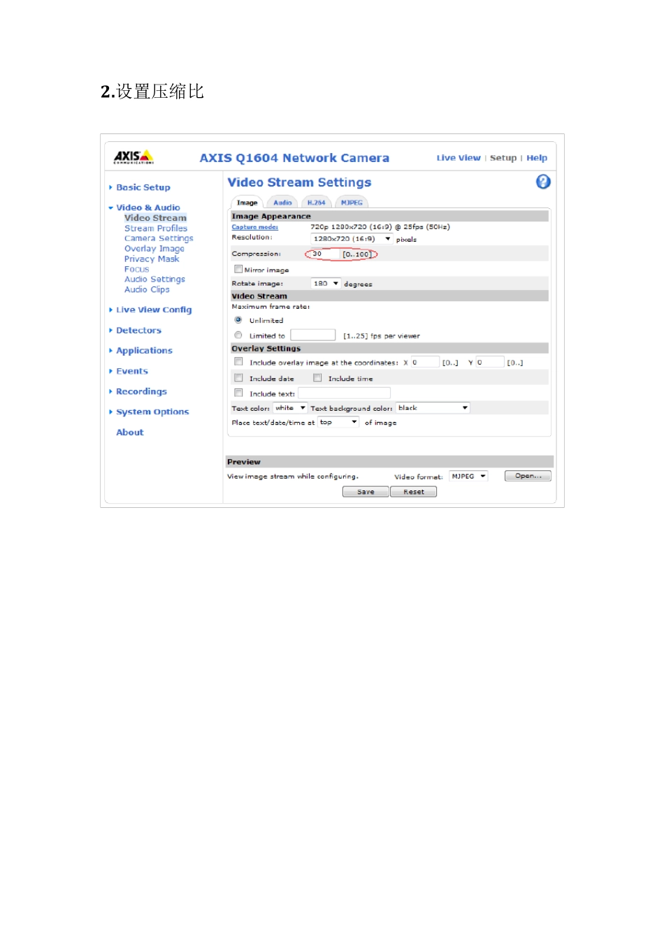Open the About page link
This screenshot has height=939, width=664.
(x=130, y=432)
